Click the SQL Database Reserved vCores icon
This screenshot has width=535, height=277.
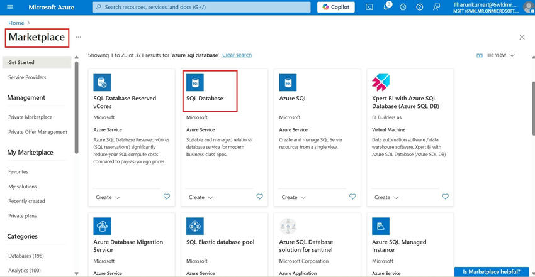(102, 82)
